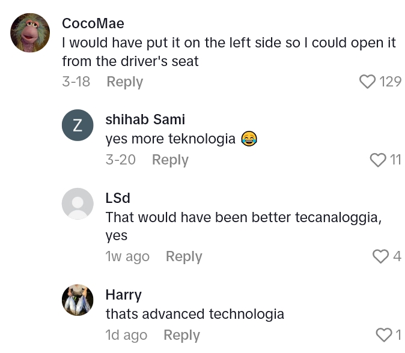Open shihab Sami's Z avatar
This screenshot has width=405, height=353.
(x=78, y=125)
